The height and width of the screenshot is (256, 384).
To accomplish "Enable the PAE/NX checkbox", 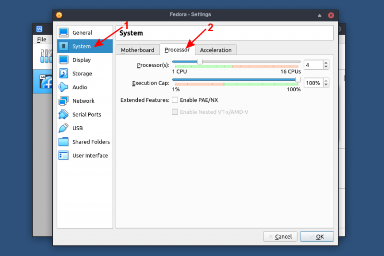I will point(175,100).
